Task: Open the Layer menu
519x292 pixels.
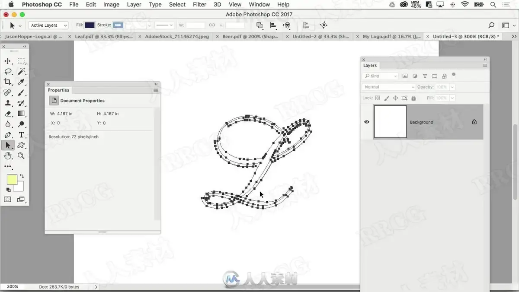Action: [134, 4]
